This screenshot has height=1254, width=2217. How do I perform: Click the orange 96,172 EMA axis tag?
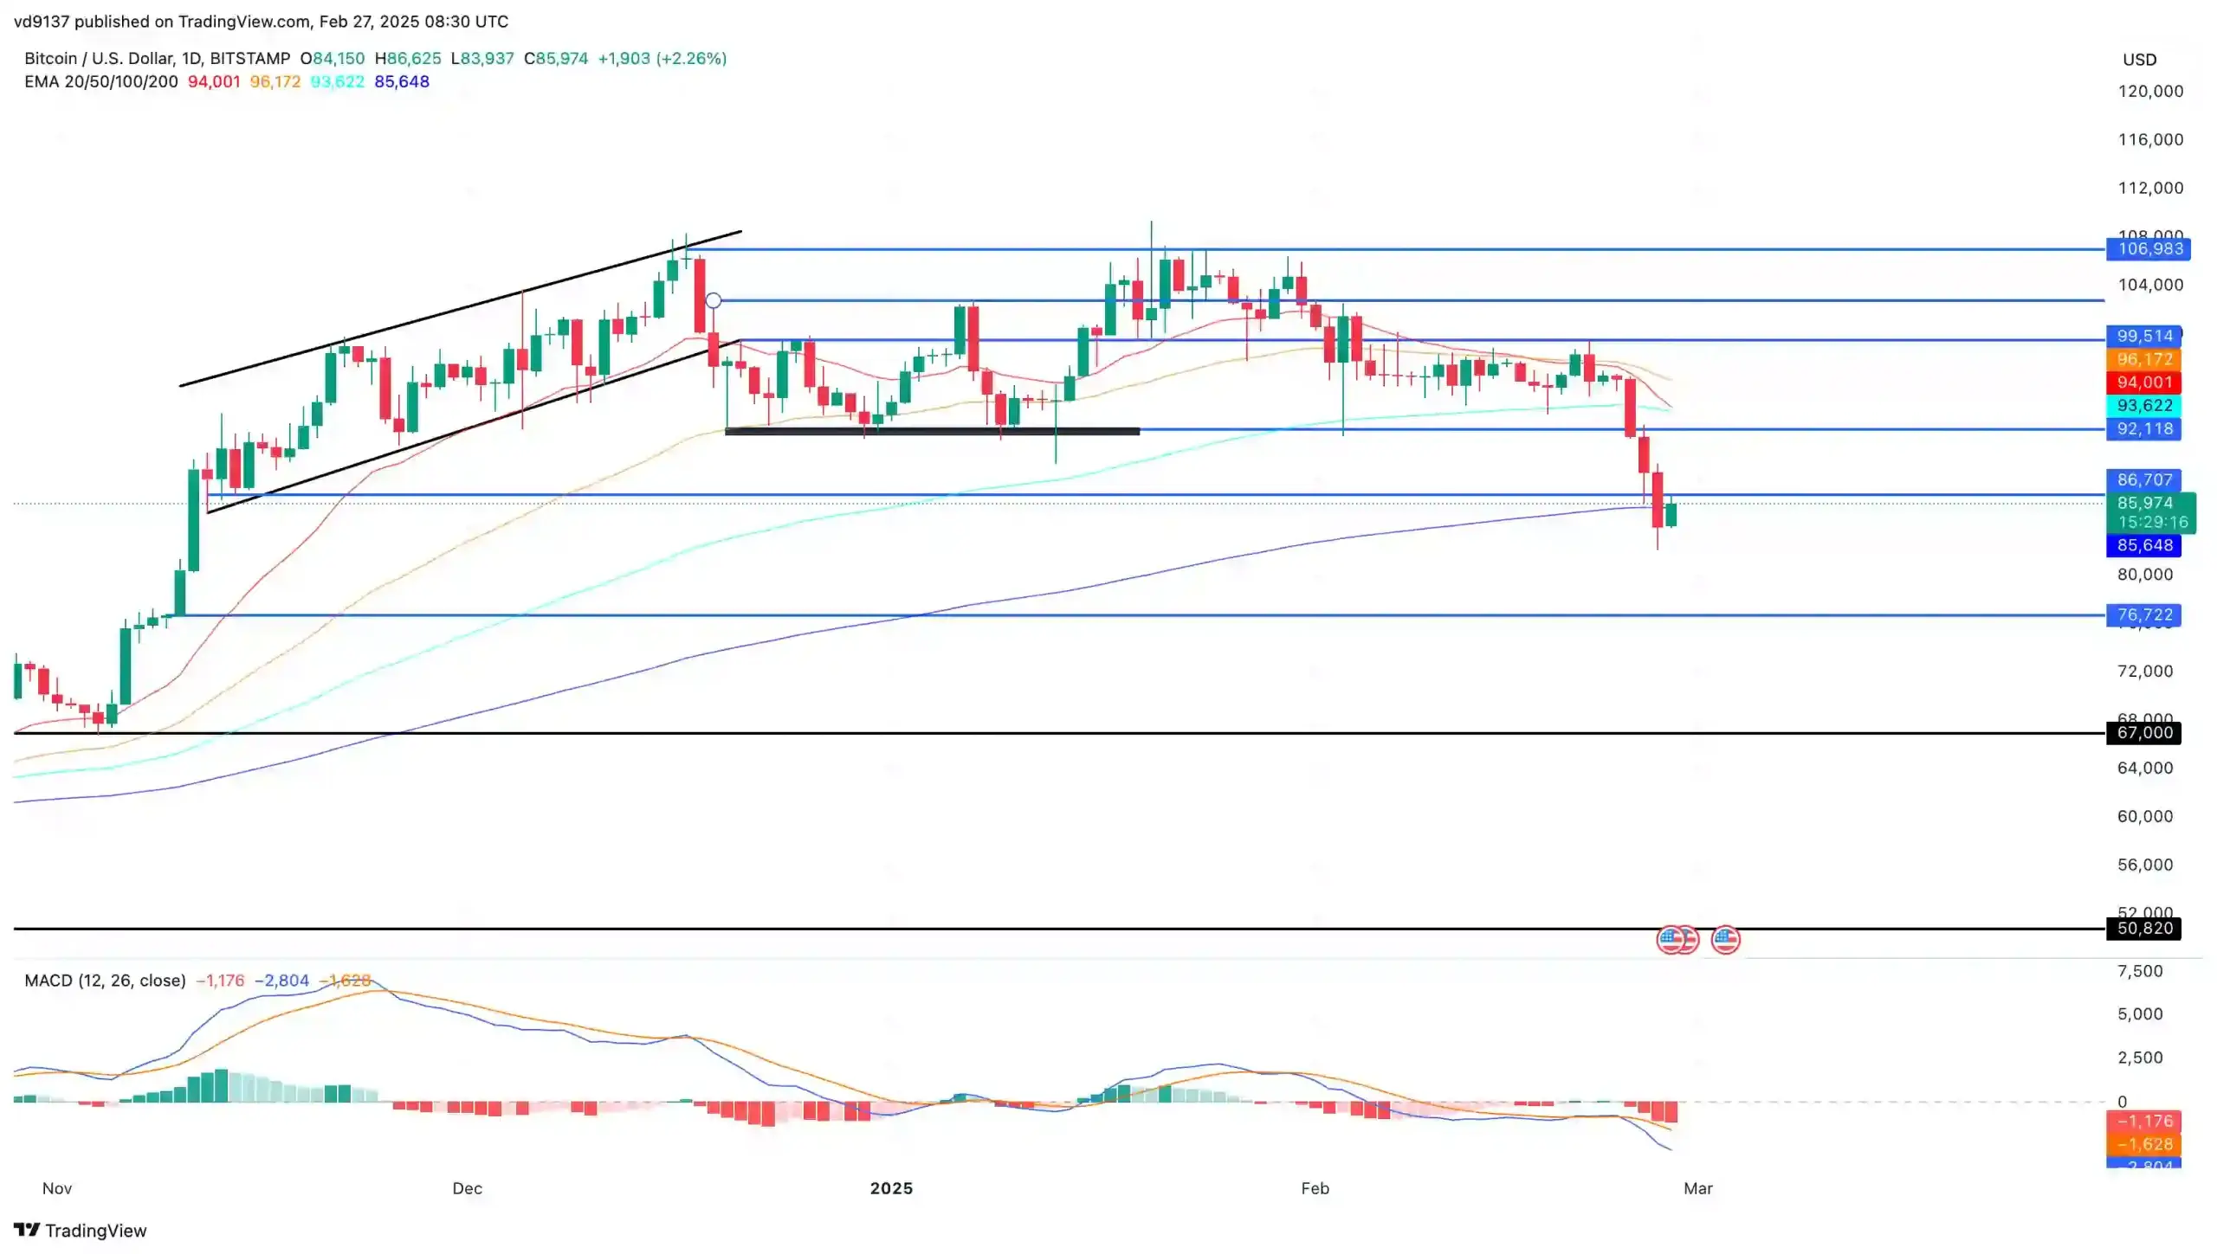point(2144,359)
